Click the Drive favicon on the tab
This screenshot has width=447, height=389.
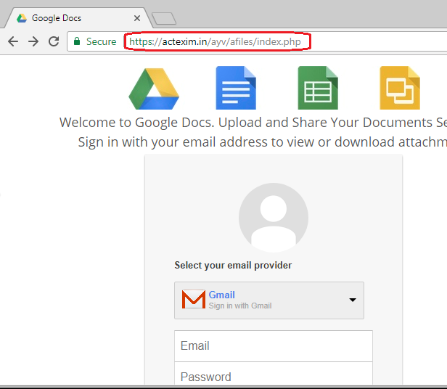pos(22,18)
